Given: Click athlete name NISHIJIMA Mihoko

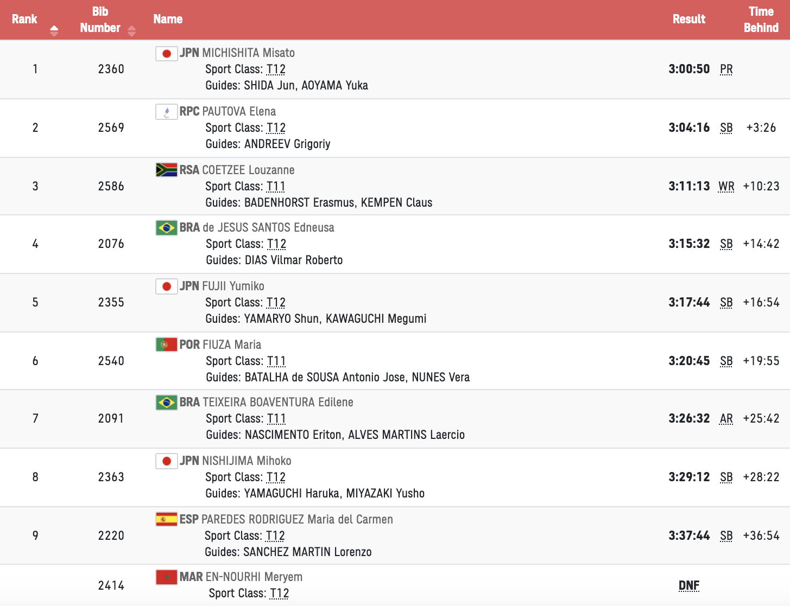Looking at the screenshot, I should [247, 461].
